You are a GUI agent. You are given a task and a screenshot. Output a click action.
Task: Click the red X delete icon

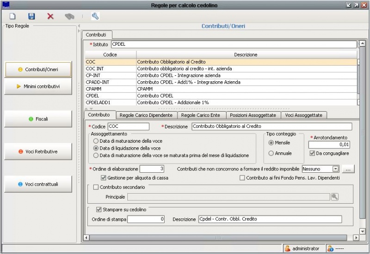[x=50, y=16]
